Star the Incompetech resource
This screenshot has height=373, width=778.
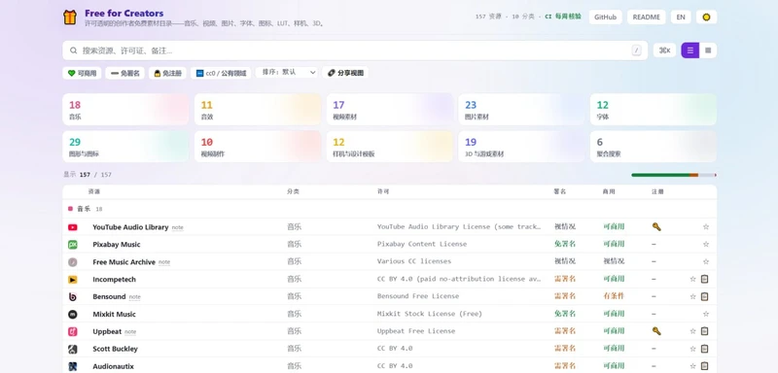click(x=692, y=279)
